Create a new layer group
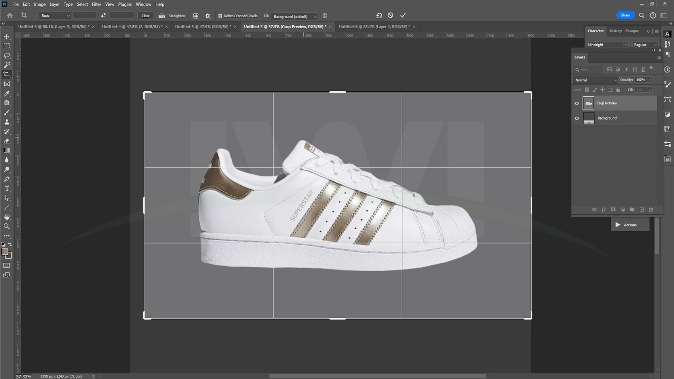 pos(632,209)
